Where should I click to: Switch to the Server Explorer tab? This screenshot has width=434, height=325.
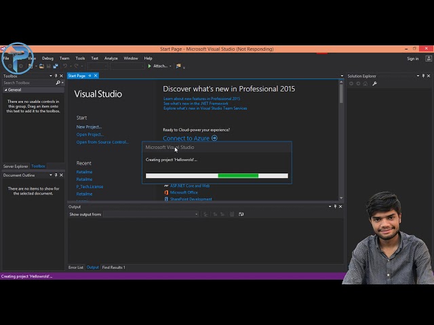coord(16,166)
